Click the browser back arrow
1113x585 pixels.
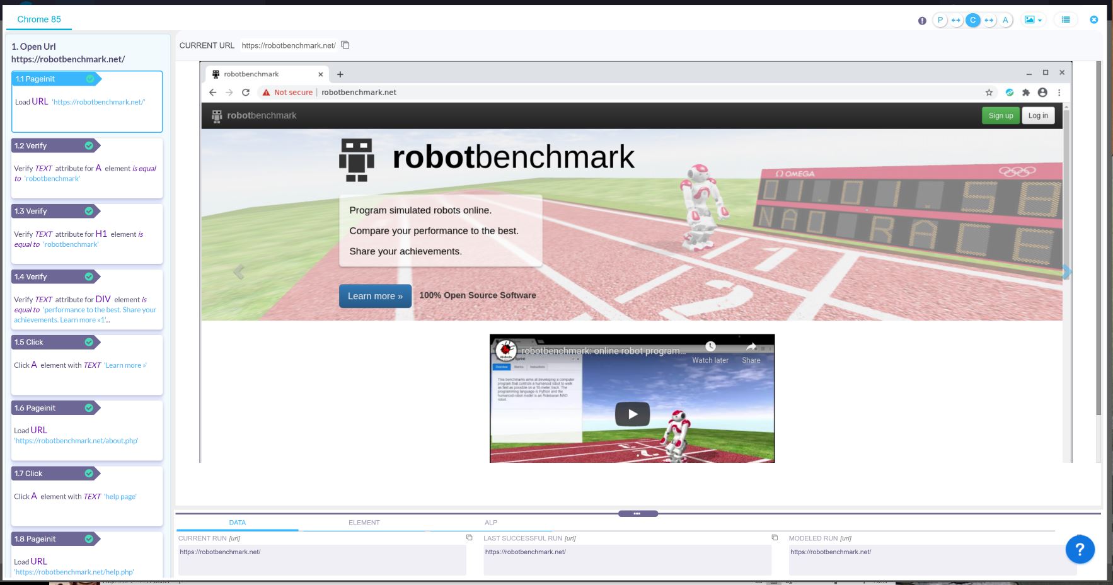pyautogui.click(x=213, y=92)
